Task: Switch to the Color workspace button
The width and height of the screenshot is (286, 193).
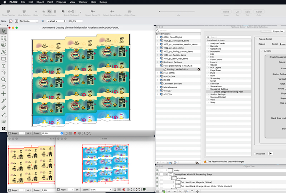Action: 259,12
